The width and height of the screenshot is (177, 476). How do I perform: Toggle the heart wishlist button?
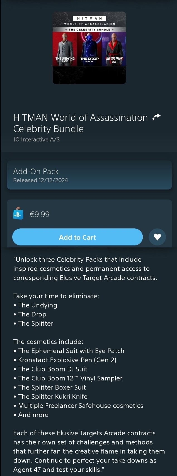coord(157,237)
